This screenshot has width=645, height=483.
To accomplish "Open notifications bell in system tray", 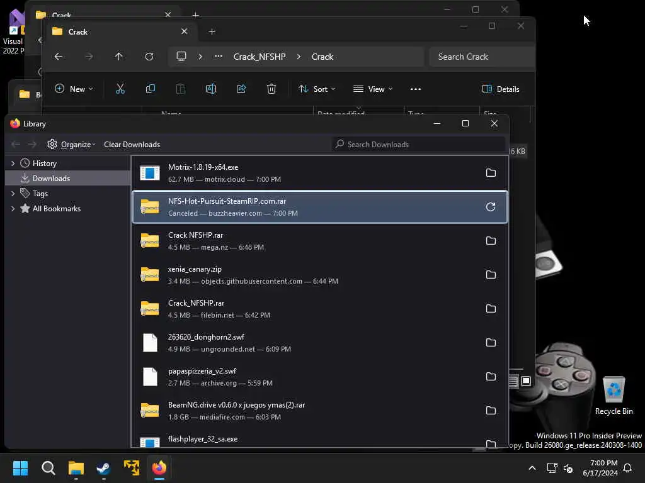I will 628,468.
